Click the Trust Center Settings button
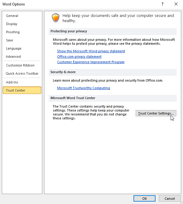Screen dimensions: 183x204 [x=156, y=113]
